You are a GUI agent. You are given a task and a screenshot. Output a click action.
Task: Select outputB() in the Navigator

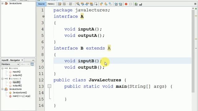tap(17, 86)
